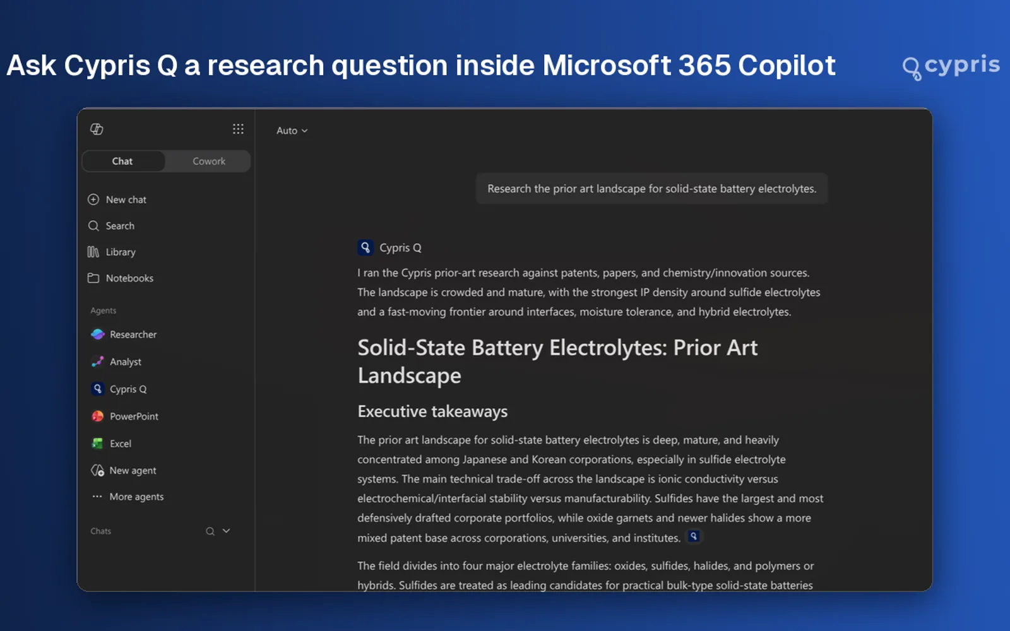Open the Auto mode dropdown
1010x631 pixels.
pos(292,131)
